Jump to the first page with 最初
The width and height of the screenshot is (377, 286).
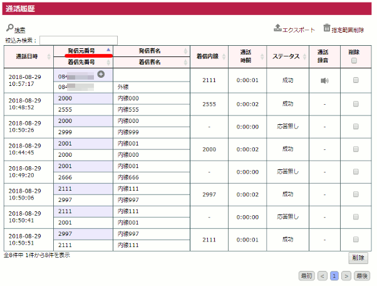307,275
